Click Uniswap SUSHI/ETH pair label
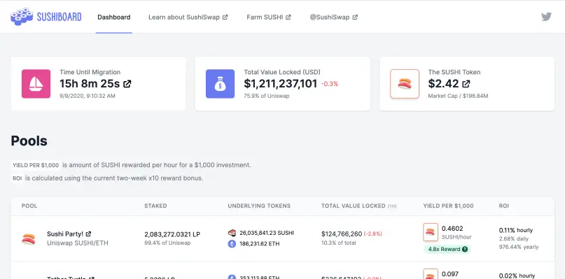The height and width of the screenshot is (279, 565). point(78,243)
